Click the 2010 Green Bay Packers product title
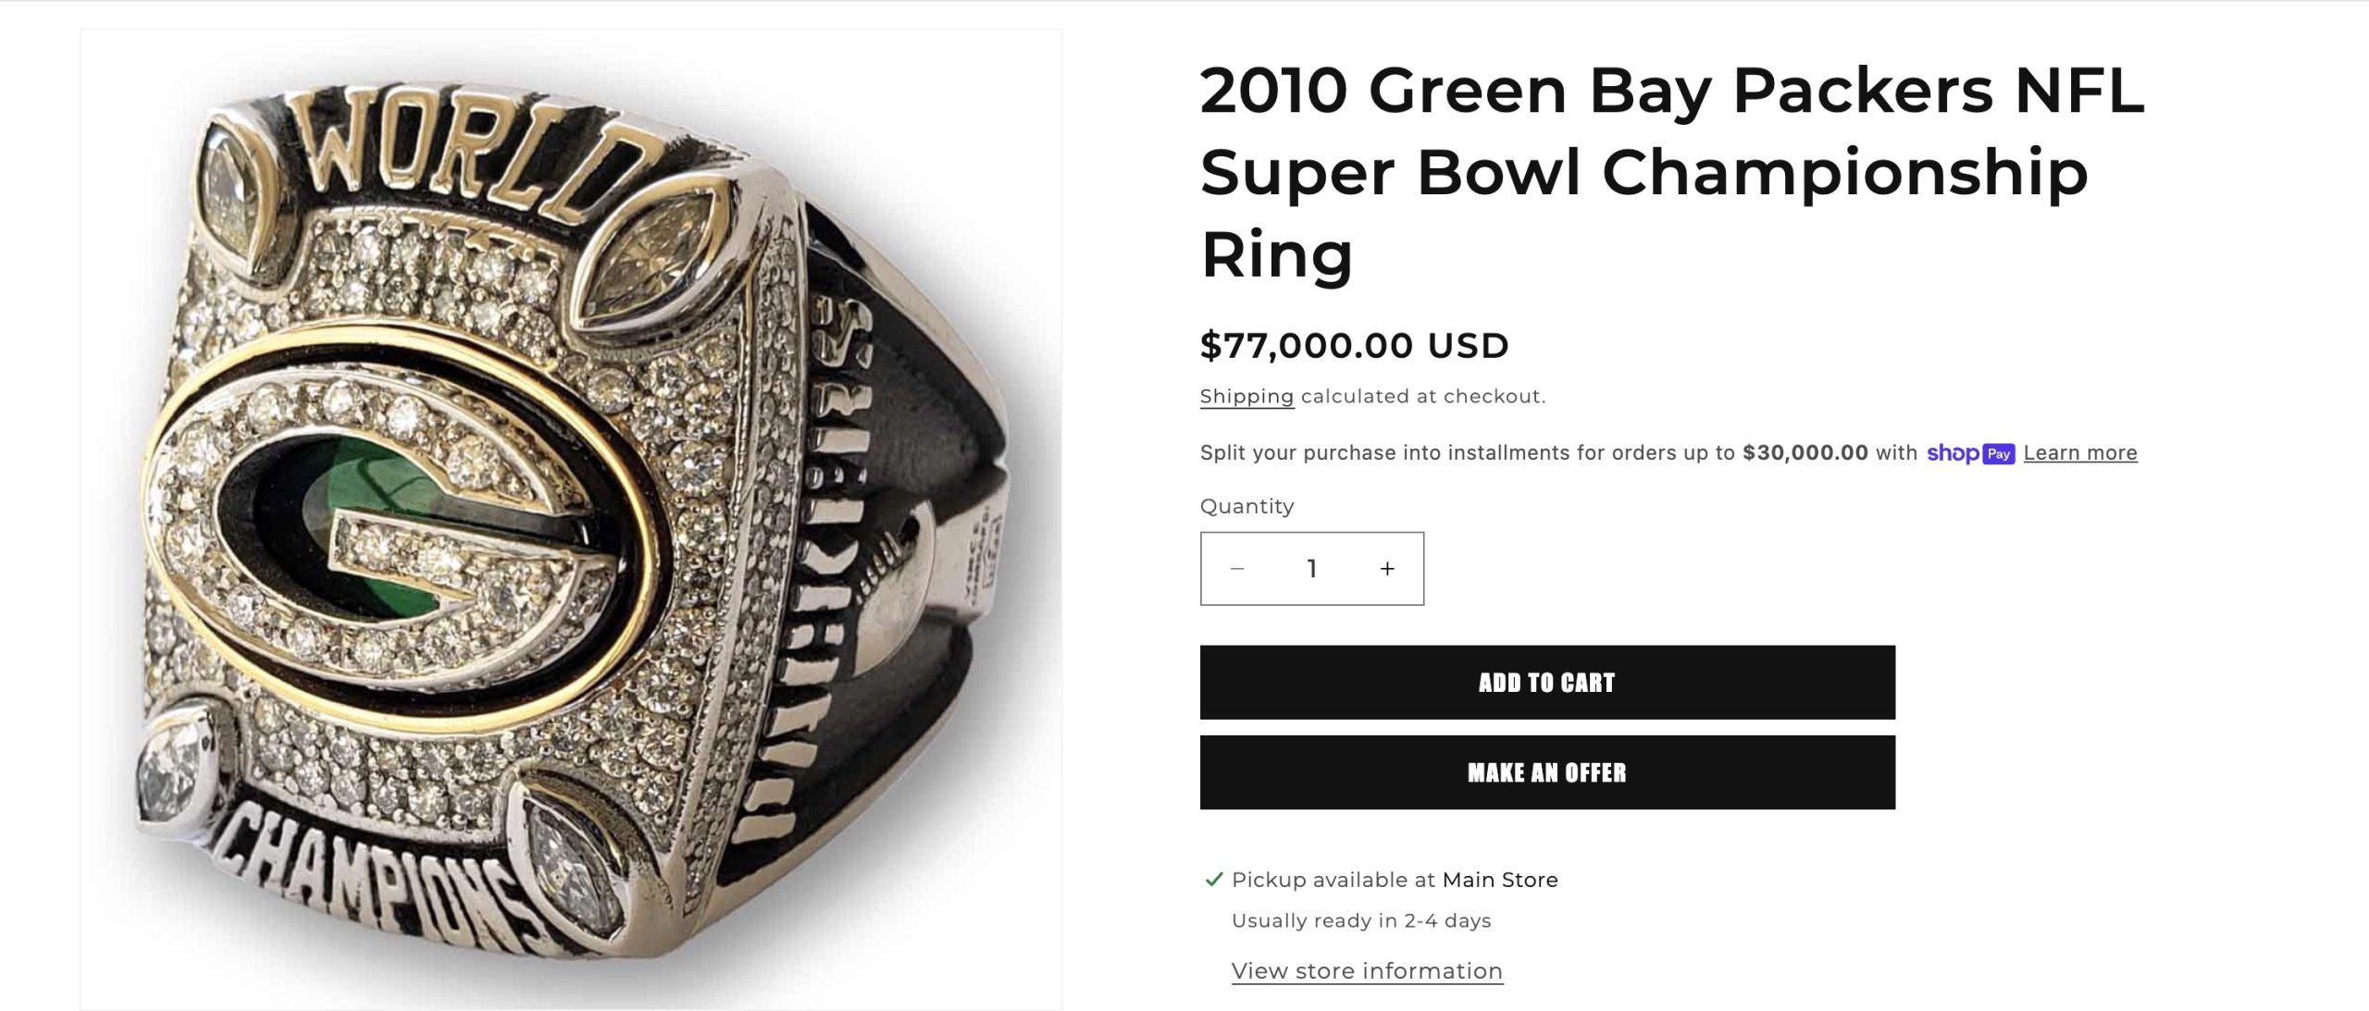Viewport: 2369px width, 1011px height. click(x=1671, y=172)
